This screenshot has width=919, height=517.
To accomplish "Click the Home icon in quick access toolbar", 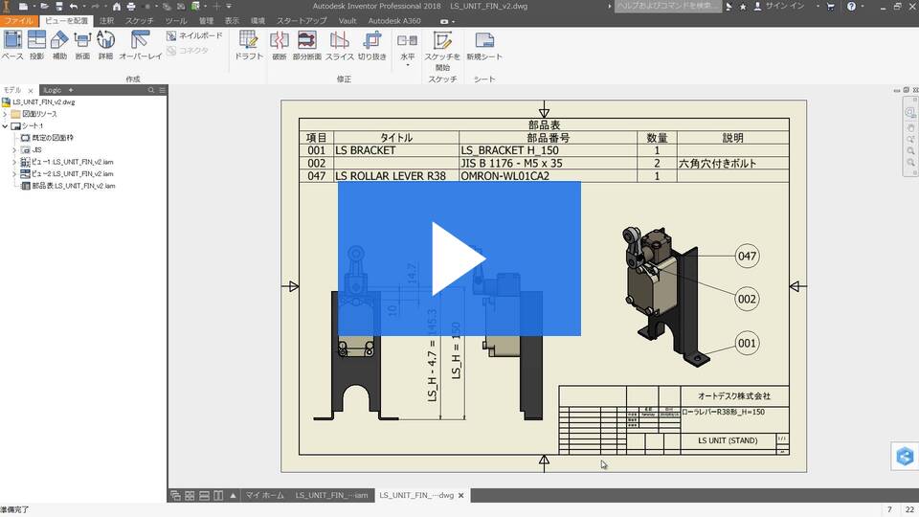I will [117, 7].
